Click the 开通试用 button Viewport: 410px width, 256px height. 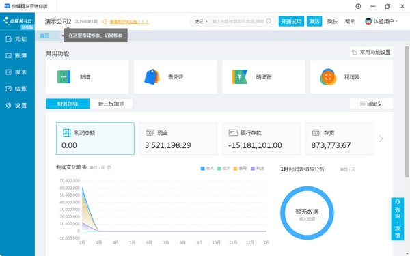(x=291, y=21)
